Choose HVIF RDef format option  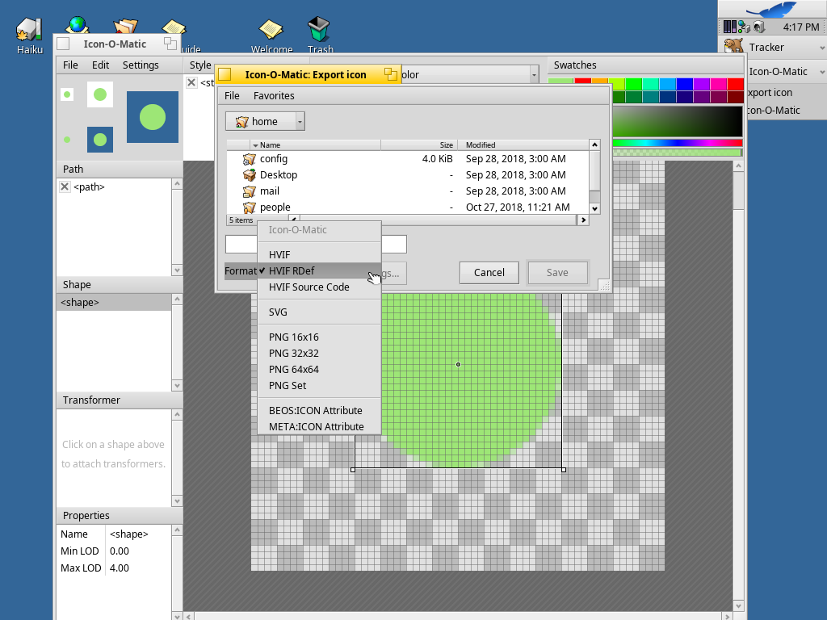(x=319, y=270)
